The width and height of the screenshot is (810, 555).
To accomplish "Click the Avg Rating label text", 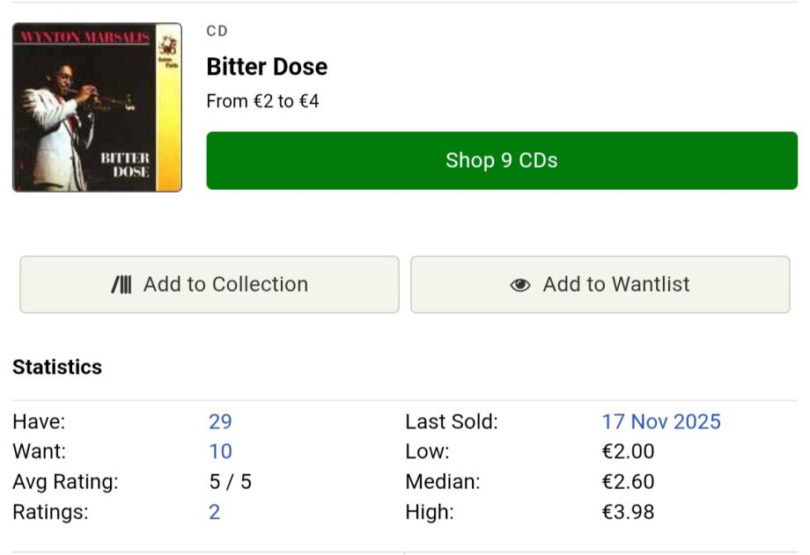I will coord(65,482).
